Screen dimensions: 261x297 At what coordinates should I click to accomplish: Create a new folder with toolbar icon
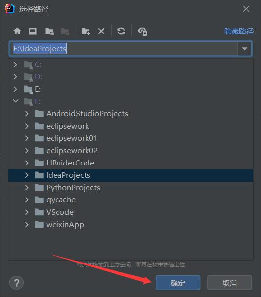pyautogui.click(x=86, y=31)
